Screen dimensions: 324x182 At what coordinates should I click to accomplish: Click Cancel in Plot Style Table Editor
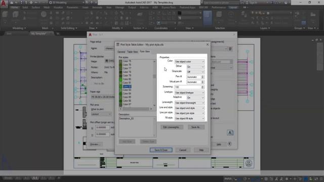click(x=183, y=150)
